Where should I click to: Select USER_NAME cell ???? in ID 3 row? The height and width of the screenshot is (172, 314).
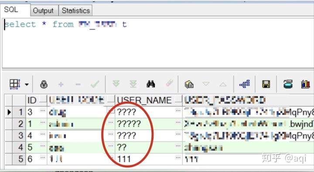tap(148, 112)
